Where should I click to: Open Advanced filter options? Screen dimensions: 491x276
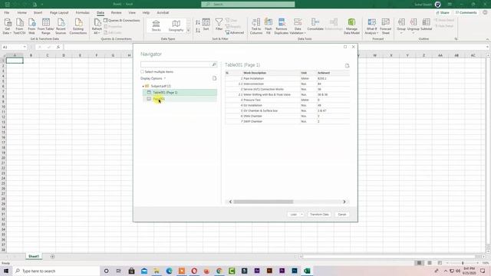235,32
